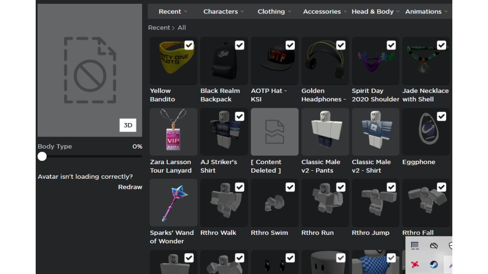Screen dimensions: 488x274
Task: Open the Sparks' Wand of Wonder name link
Action: click(x=172, y=237)
